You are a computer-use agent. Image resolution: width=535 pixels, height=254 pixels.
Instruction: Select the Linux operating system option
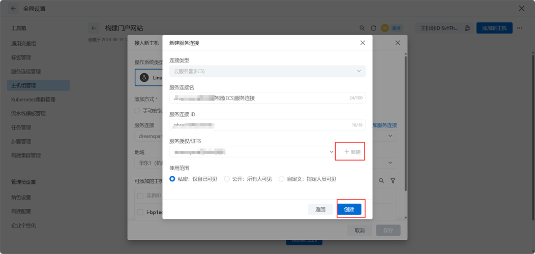[x=149, y=77]
